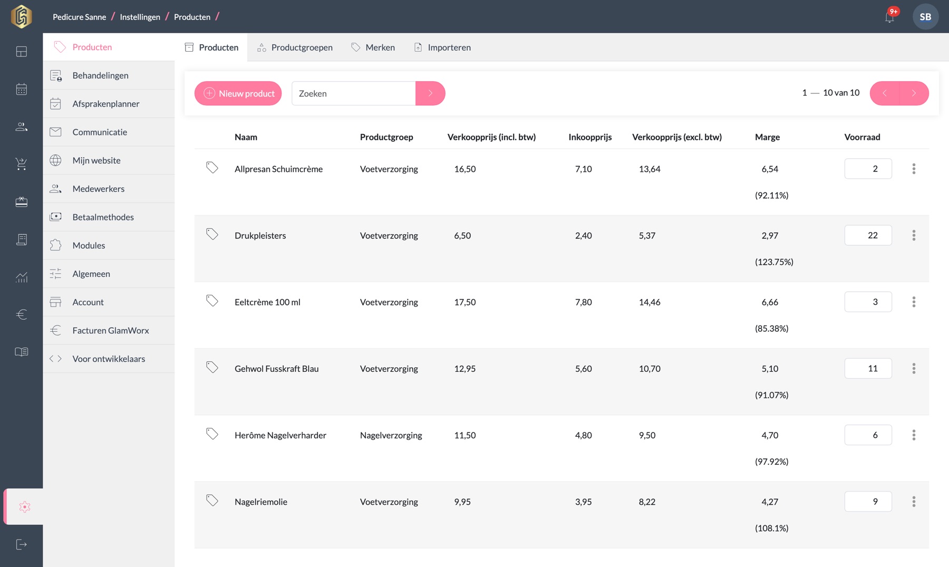949x567 pixels.
Task: Open the euro finance icon in left rail
Action: 22,314
